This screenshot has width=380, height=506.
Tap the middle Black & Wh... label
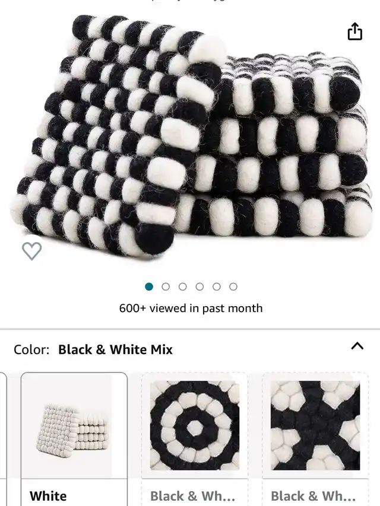[x=192, y=496]
